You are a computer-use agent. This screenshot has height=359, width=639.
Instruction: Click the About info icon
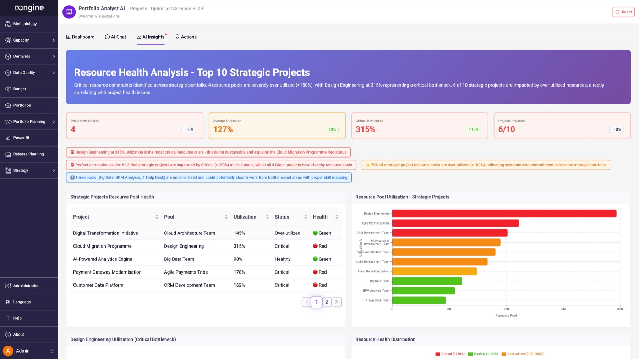(x=8, y=335)
